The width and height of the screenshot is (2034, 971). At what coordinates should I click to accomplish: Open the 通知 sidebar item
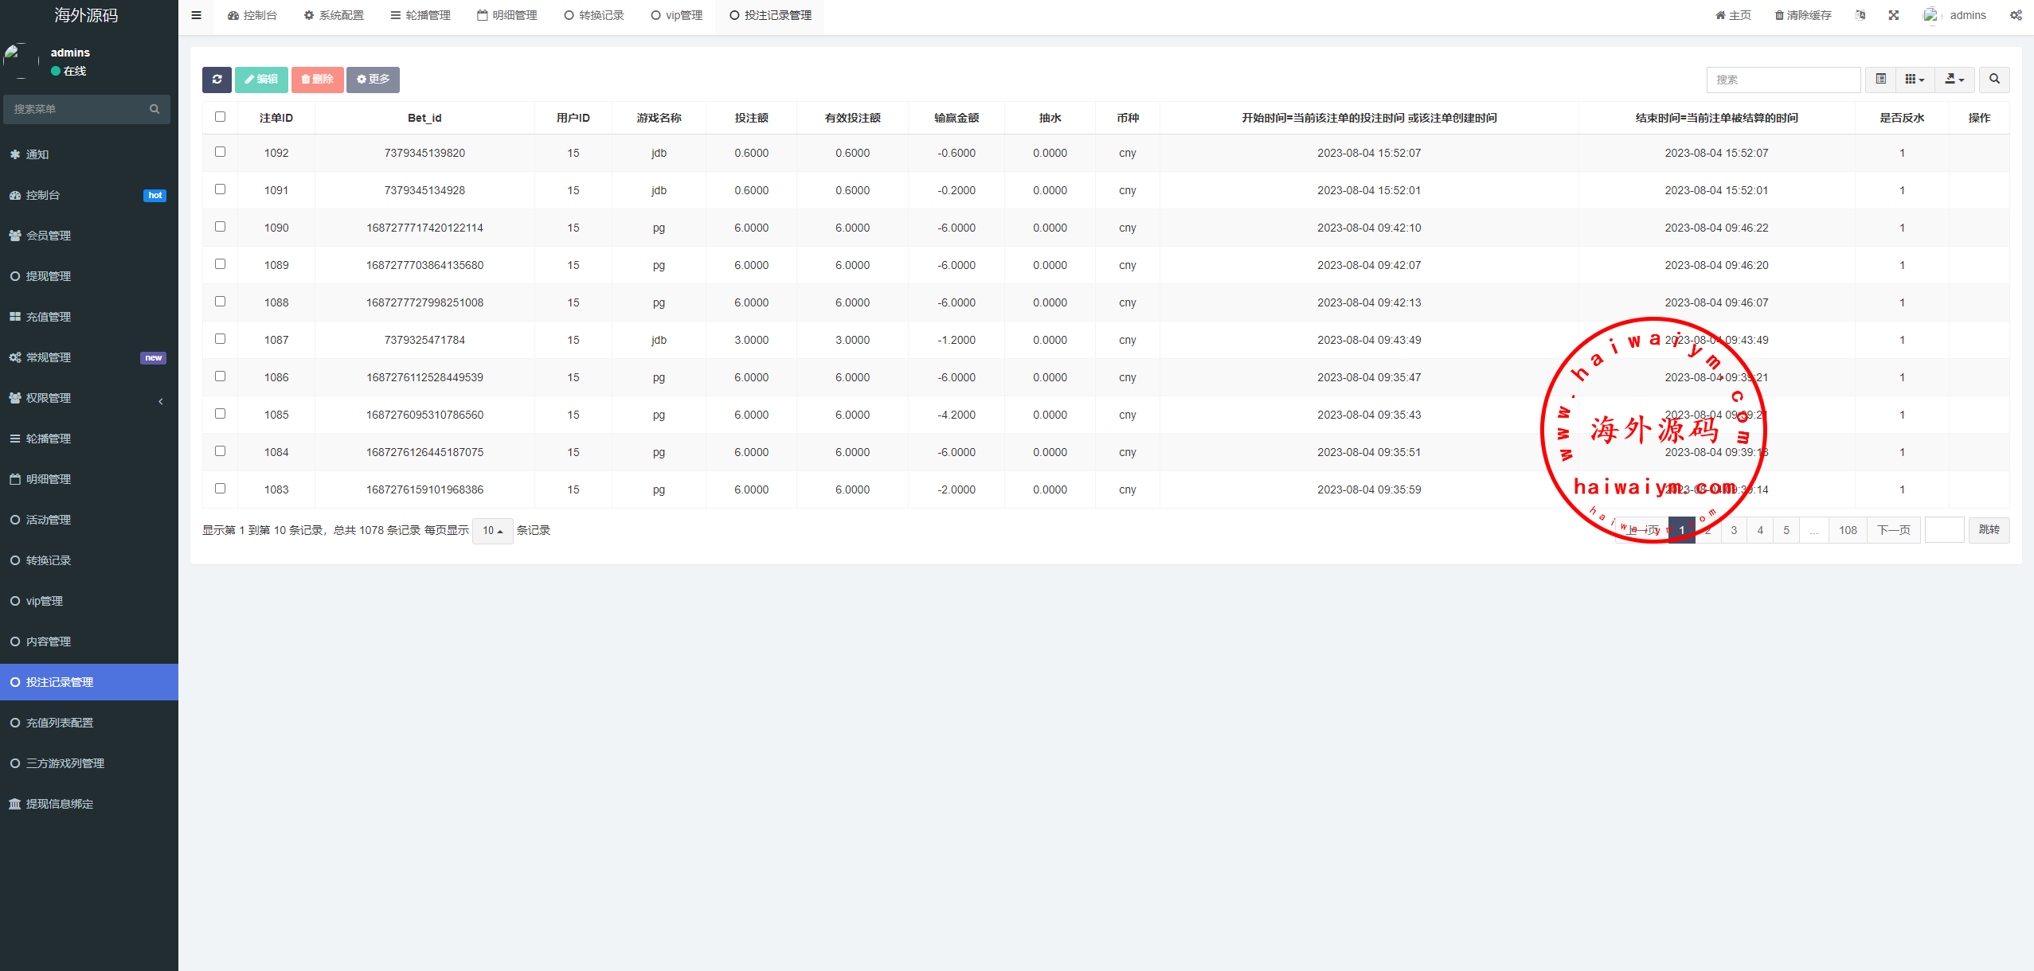coord(89,154)
